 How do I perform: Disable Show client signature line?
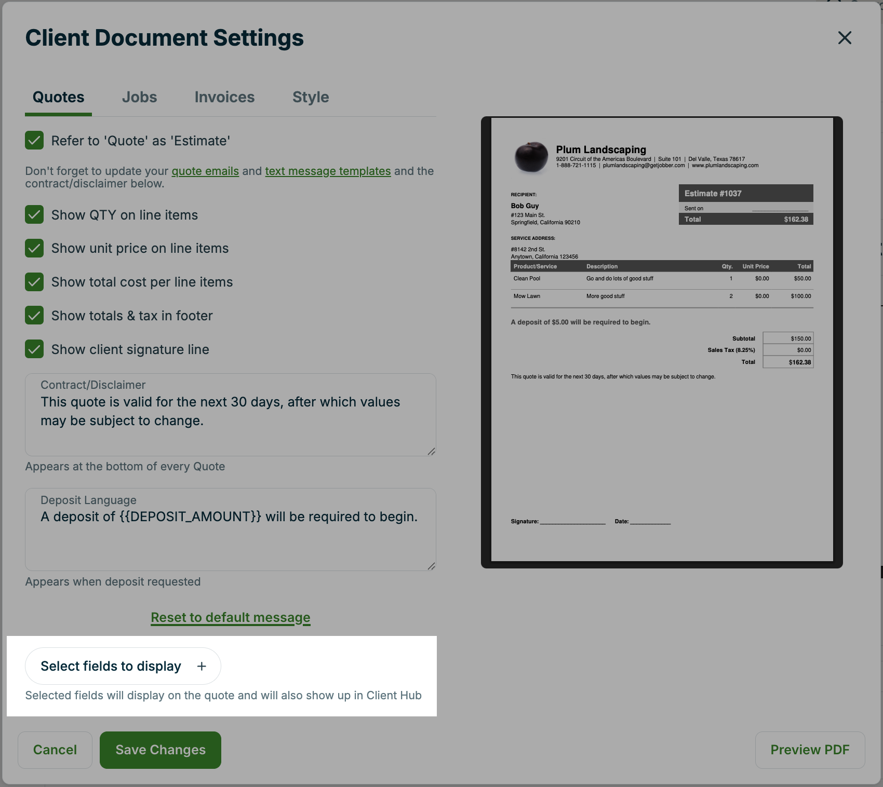tap(34, 349)
